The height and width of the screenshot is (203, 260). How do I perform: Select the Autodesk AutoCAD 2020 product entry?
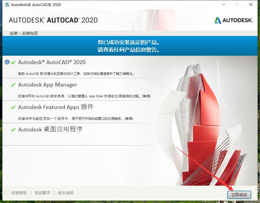coord(52,62)
